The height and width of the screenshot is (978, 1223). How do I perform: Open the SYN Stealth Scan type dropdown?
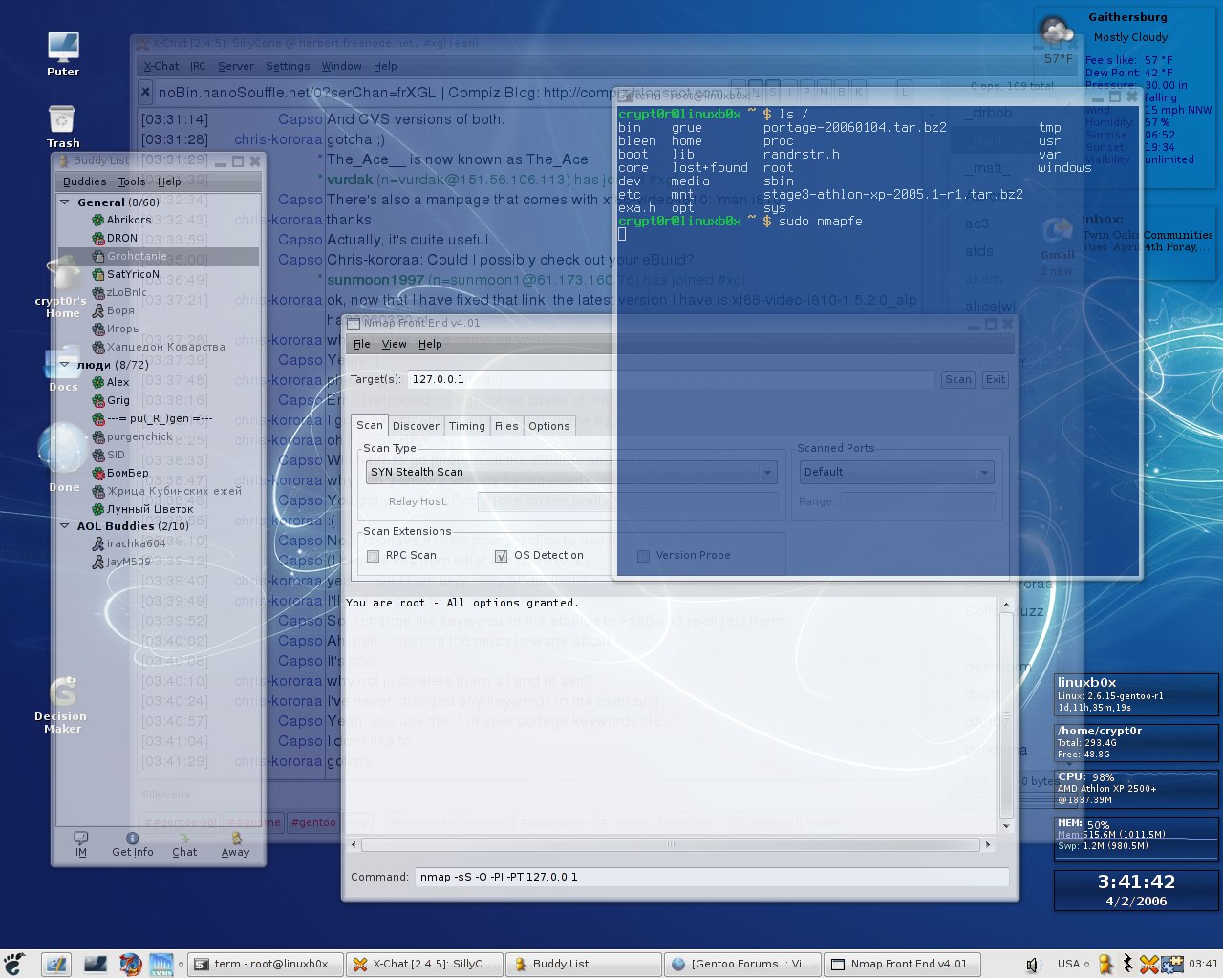570,472
